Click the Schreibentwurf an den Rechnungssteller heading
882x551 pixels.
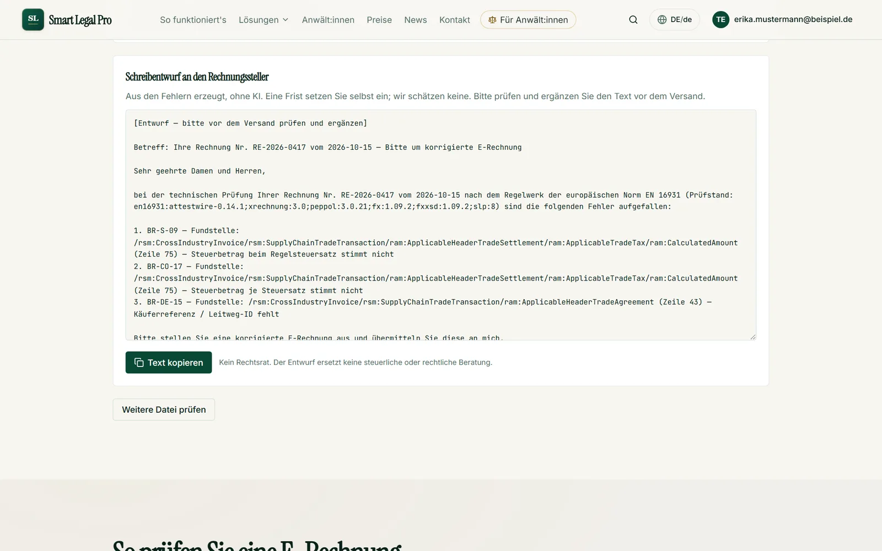[x=197, y=77]
